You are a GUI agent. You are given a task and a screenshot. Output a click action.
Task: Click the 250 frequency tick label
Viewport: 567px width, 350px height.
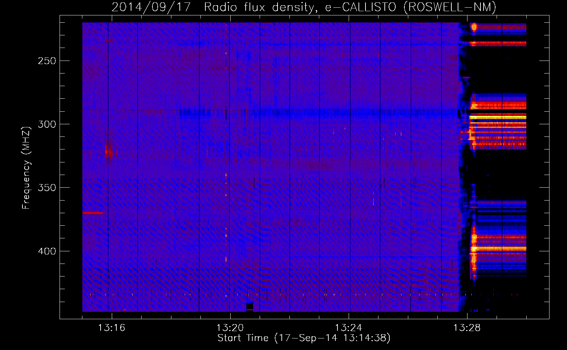click(47, 61)
